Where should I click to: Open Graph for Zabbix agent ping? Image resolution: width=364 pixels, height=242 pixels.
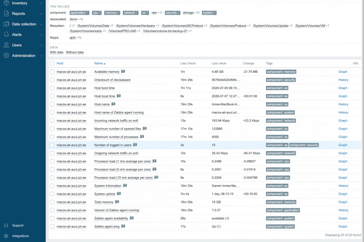pos(343,227)
